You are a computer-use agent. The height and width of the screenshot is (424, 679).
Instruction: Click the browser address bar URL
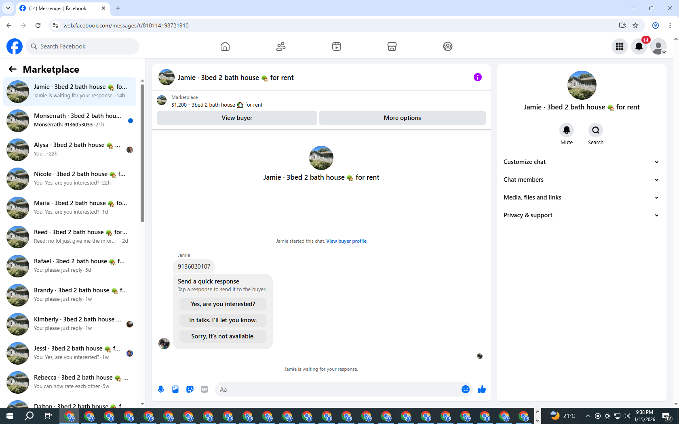coord(126,25)
